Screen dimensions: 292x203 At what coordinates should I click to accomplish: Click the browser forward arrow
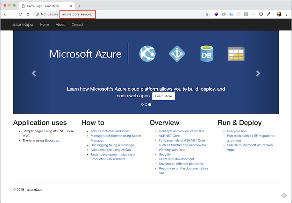pyautogui.click(x=13, y=14)
